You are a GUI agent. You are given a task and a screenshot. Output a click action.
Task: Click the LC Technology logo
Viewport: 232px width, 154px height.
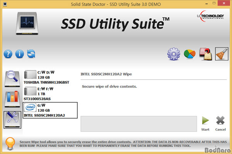[x=210, y=16]
